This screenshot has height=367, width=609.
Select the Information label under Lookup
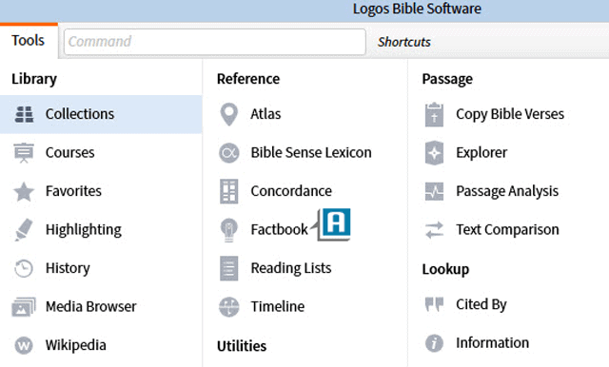click(x=493, y=343)
